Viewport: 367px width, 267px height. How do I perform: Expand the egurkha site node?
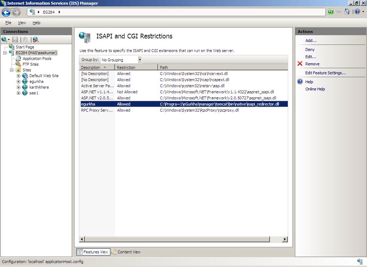pyautogui.click(x=19, y=81)
